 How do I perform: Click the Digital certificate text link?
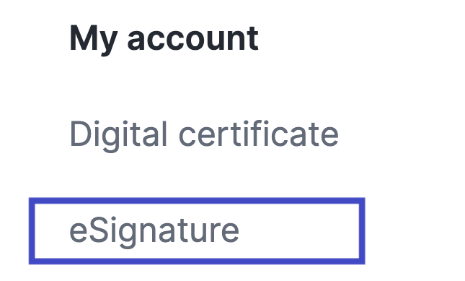(204, 135)
